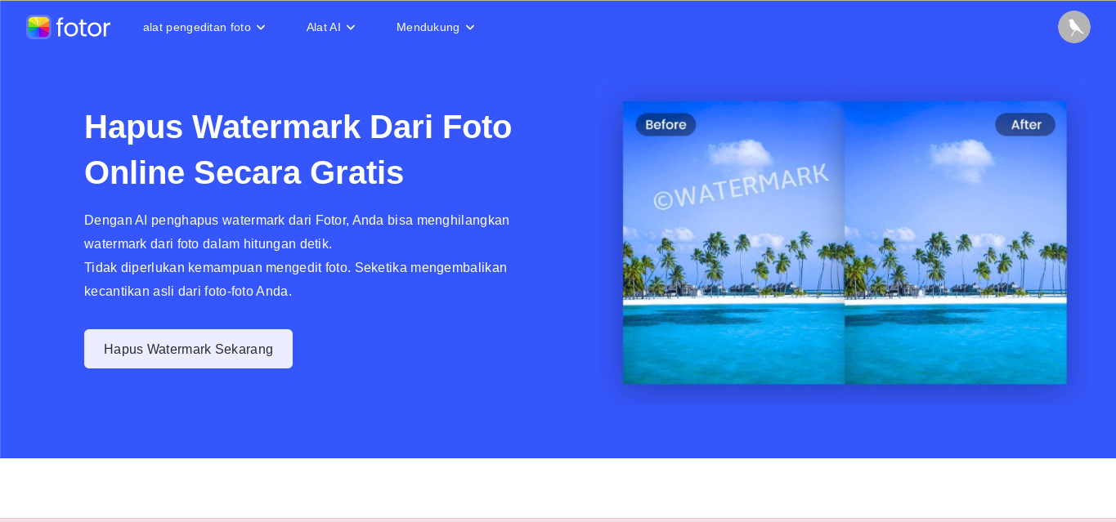Click the chevron next to Mendukung
Viewport: 1116px width, 522px height.
click(x=470, y=27)
